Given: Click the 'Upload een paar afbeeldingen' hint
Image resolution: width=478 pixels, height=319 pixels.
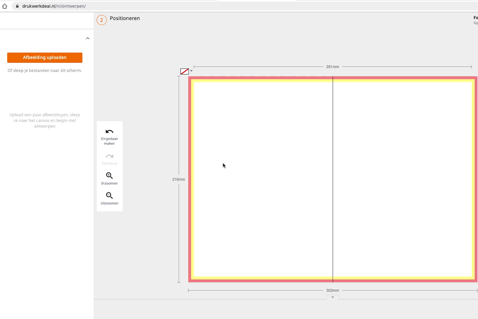Looking at the screenshot, I should click(45, 120).
